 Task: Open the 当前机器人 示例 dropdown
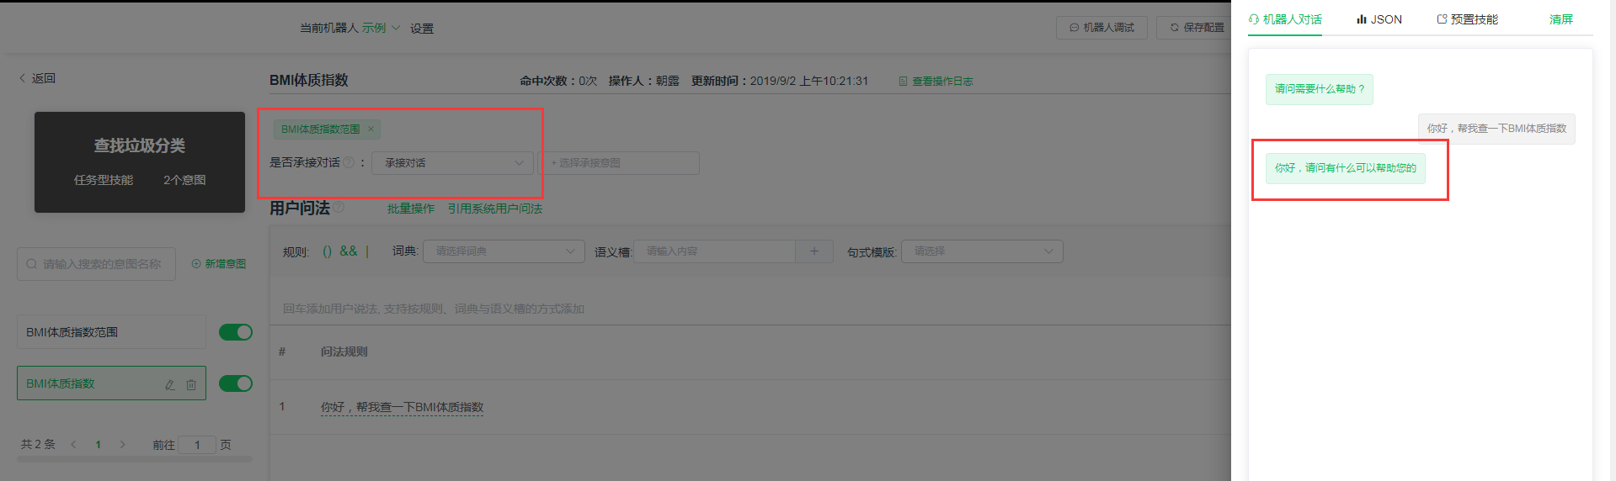pos(381,28)
